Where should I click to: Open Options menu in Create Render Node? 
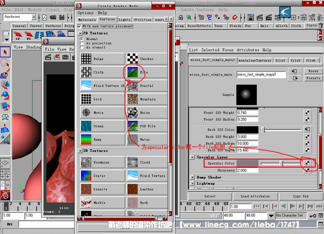point(85,13)
